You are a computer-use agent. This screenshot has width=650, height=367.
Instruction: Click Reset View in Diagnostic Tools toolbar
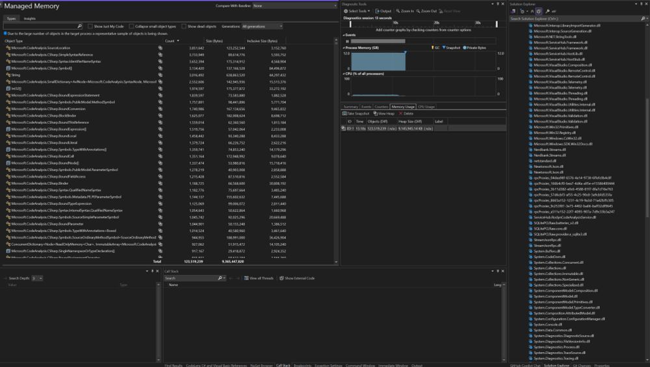coord(450,11)
